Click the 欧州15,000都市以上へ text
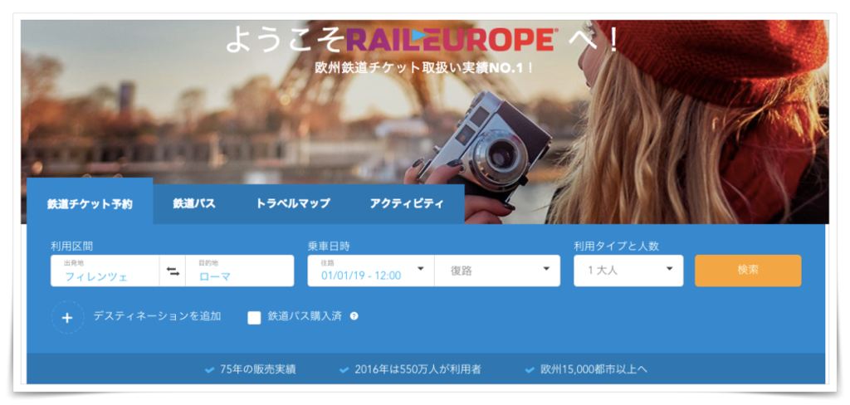The image size is (850, 405). [594, 370]
